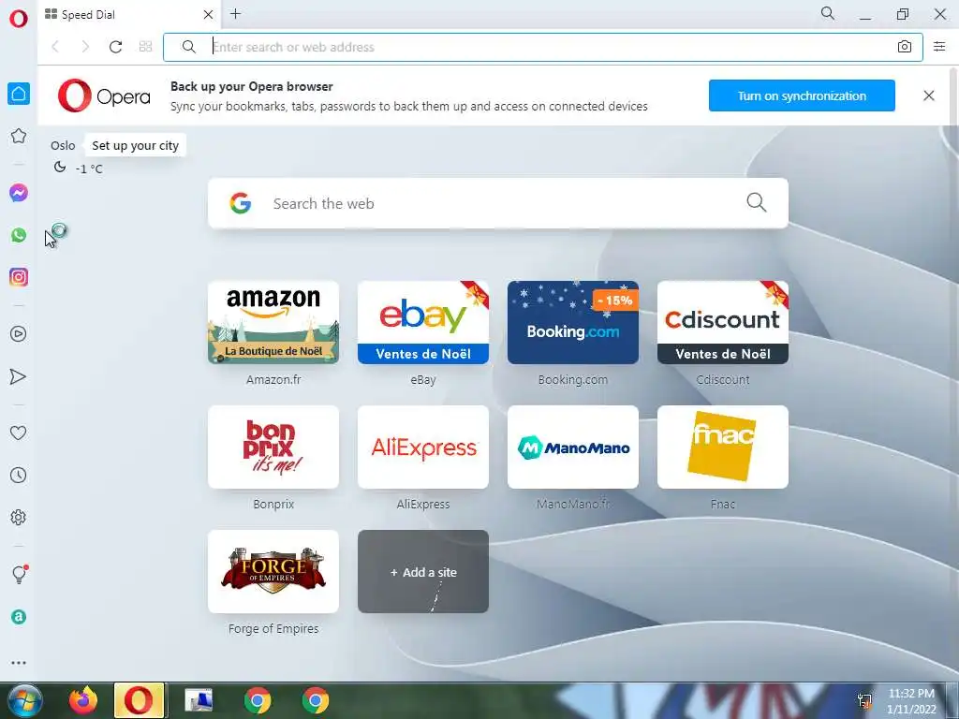Dismiss the Opera backup banner

click(x=929, y=95)
